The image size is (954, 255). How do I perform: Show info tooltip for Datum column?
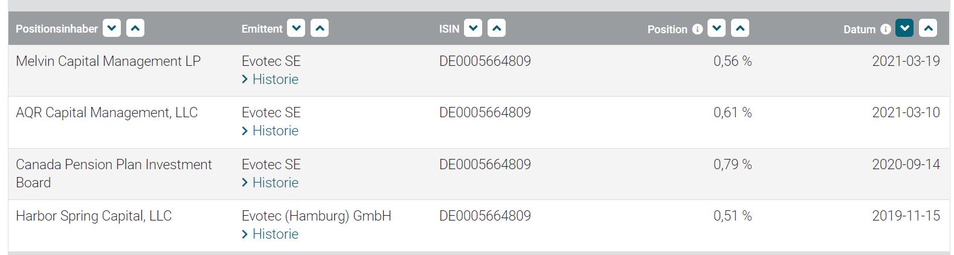886,29
